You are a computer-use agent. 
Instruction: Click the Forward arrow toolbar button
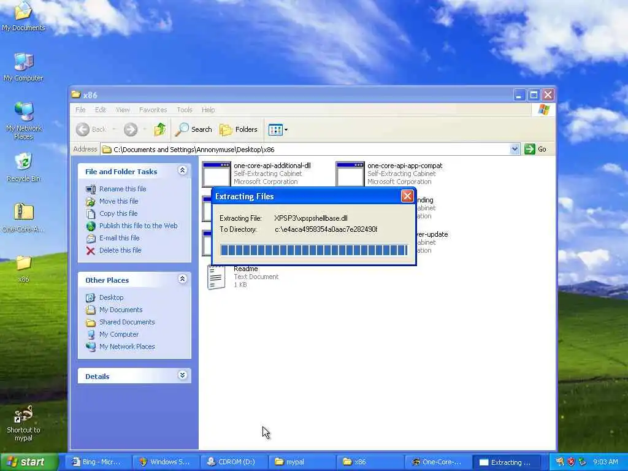click(x=131, y=129)
